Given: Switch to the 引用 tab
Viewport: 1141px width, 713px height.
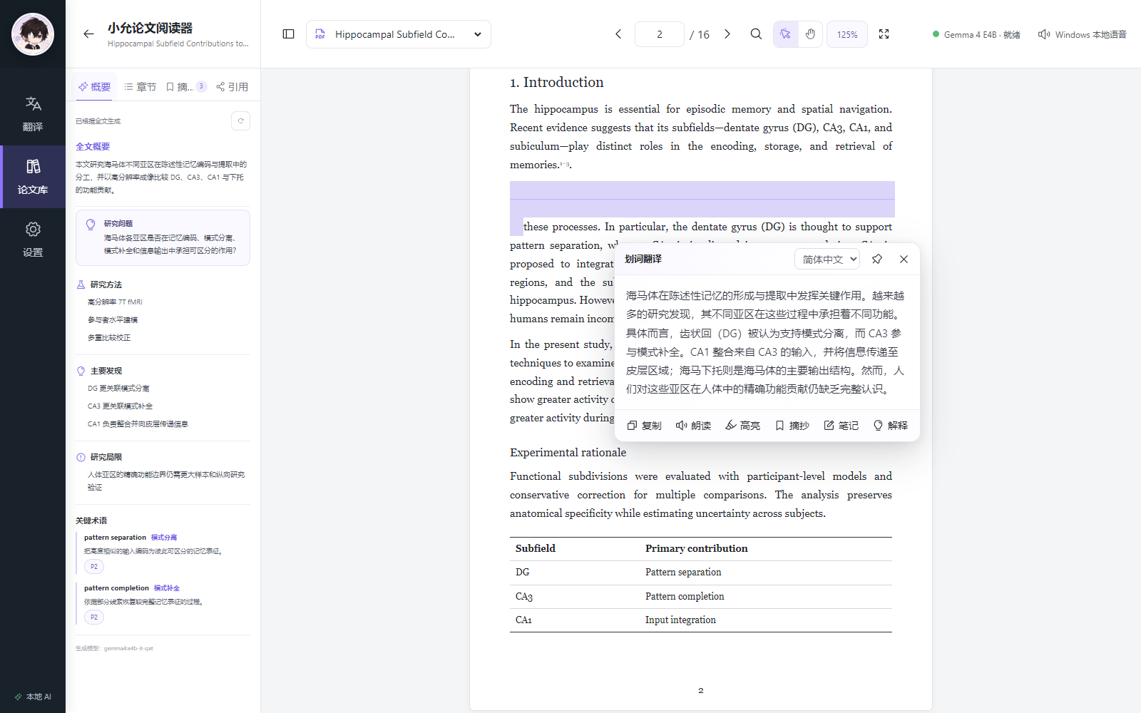Looking at the screenshot, I should 232,87.
